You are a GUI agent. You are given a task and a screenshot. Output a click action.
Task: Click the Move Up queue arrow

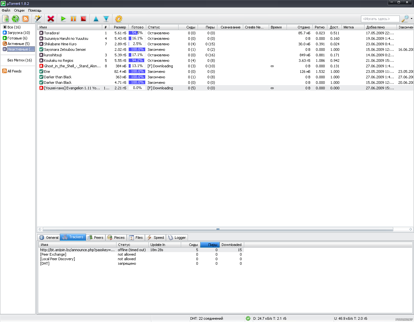96,19
